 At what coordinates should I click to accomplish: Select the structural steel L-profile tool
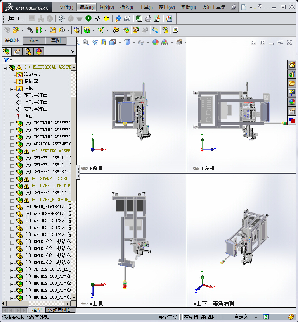click(20, 19)
